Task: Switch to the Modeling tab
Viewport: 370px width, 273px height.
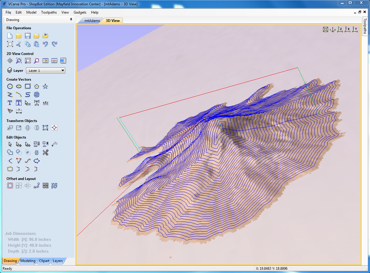Action: click(x=28, y=261)
